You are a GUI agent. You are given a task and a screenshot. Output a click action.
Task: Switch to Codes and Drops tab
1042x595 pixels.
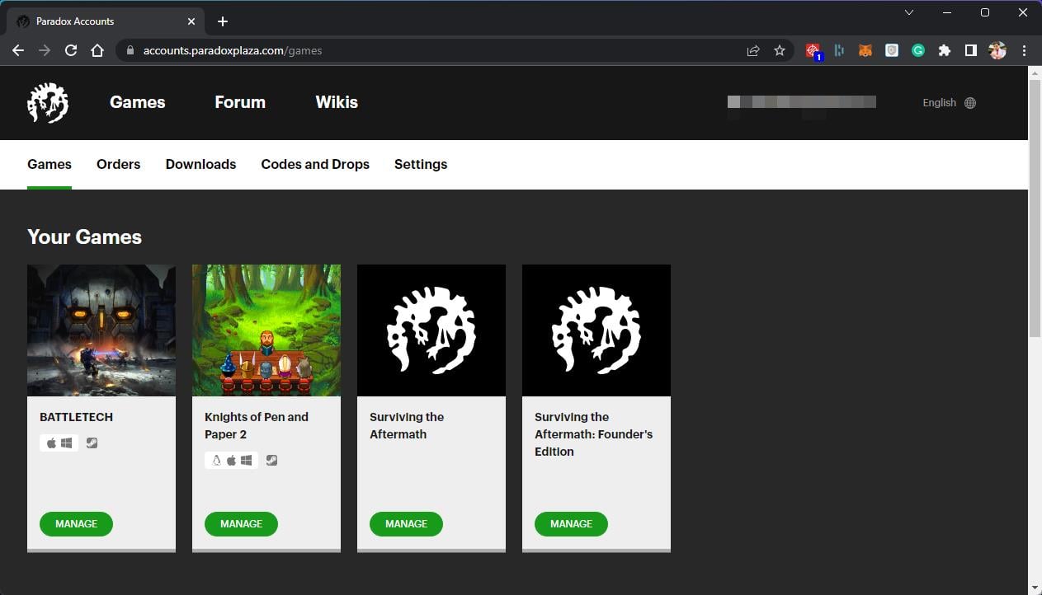pyautogui.click(x=315, y=164)
